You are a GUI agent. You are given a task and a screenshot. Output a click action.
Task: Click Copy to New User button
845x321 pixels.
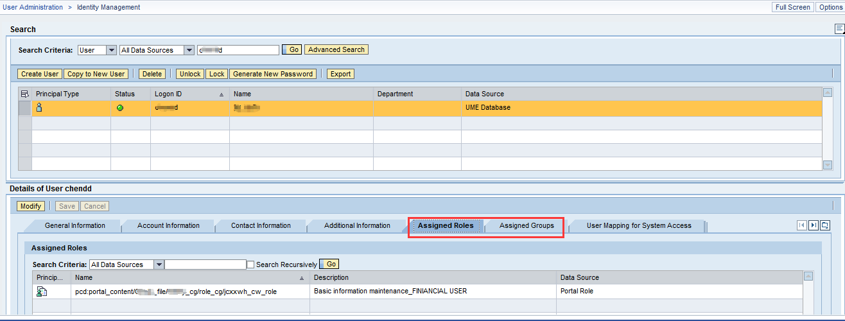[96, 74]
